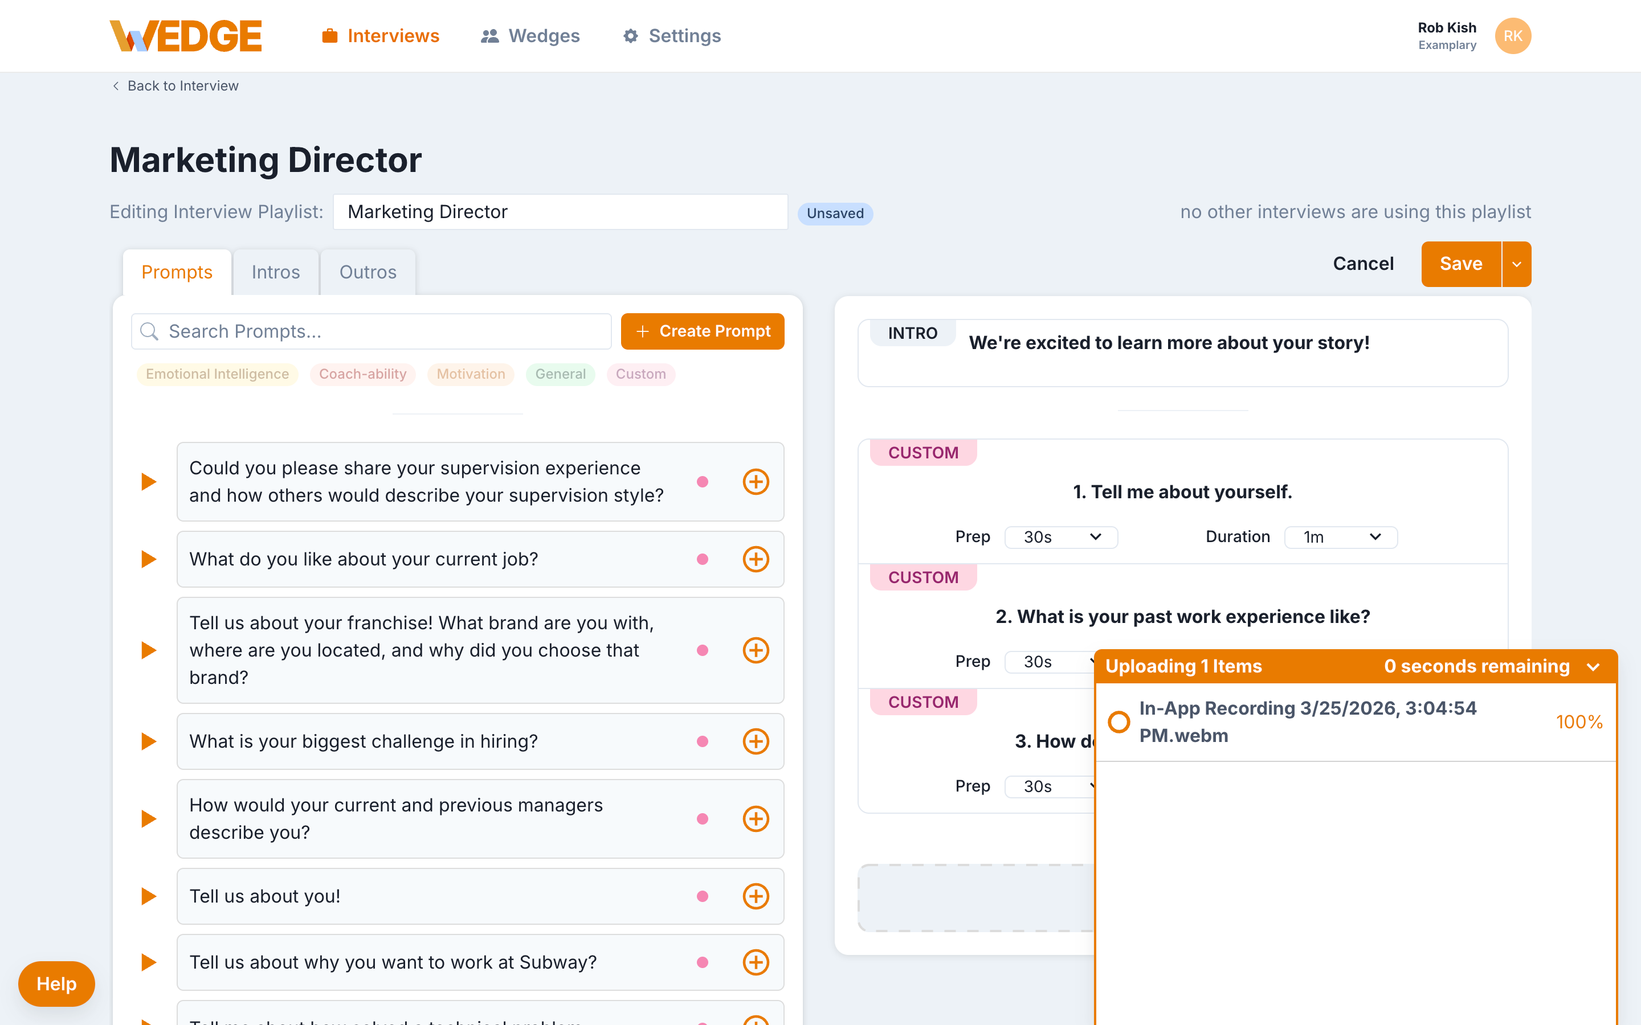Click the Search Prompts input field
Screen dimensions: 1641x1025
click(379, 331)
